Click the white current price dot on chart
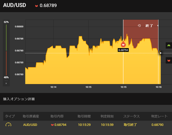172x135 pixels. point(161,53)
